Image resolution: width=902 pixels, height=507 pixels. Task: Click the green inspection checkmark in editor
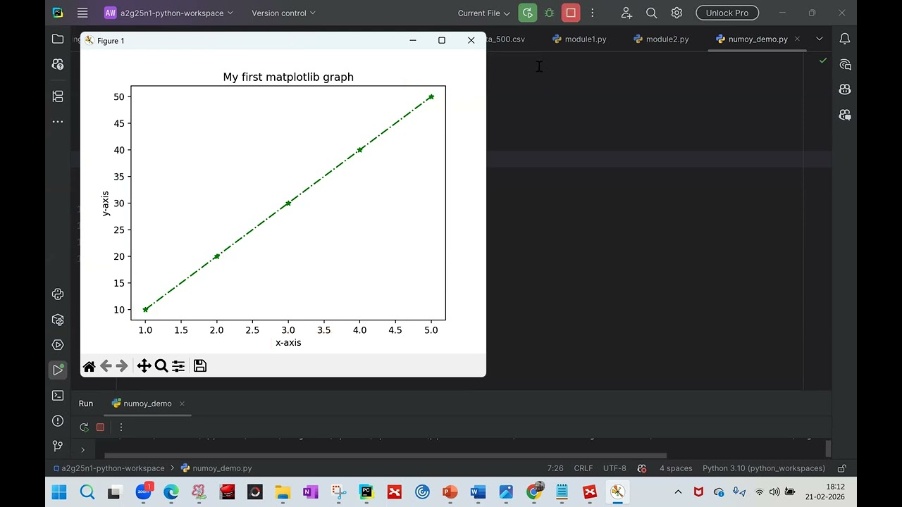coord(822,61)
